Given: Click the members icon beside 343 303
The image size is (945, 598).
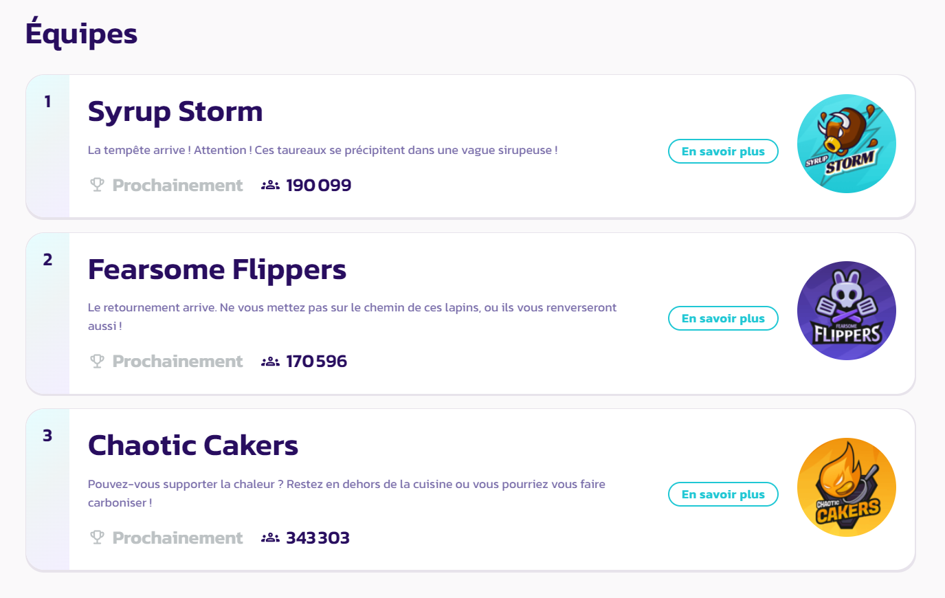Looking at the screenshot, I should (270, 538).
